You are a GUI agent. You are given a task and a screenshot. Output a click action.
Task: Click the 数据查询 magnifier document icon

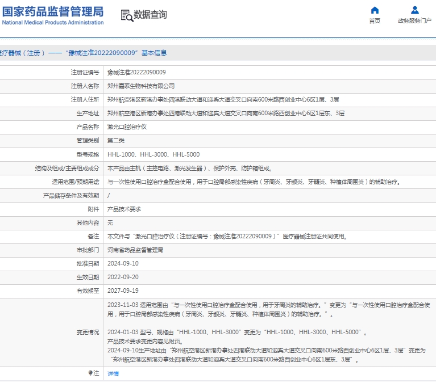[126, 15]
